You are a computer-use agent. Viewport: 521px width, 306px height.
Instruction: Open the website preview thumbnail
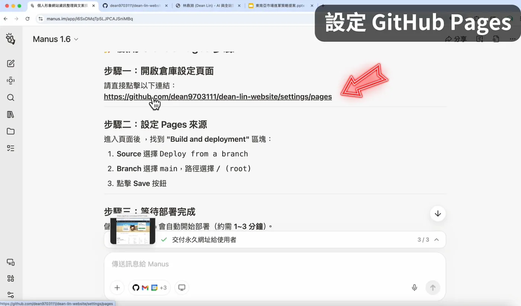click(133, 231)
